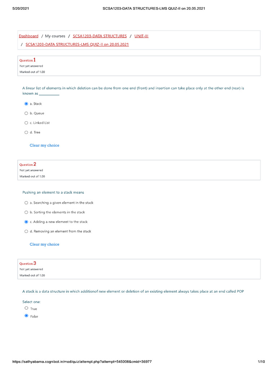The height and width of the screenshot is (370, 277).
Task: Choose 'Sorting the elements in the stack'
Action: [x=26, y=212]
